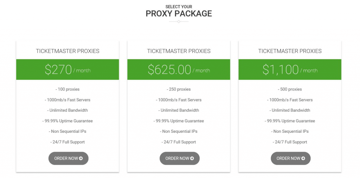Click arrow icon on the 500 proxies order button
Image resolution: width=360 pixels, height=178 pixels.
coord(303,158)
